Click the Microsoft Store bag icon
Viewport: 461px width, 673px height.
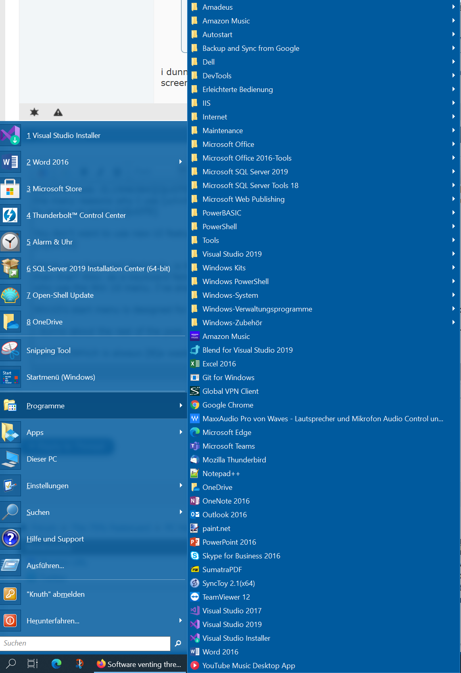click(10, 189)
